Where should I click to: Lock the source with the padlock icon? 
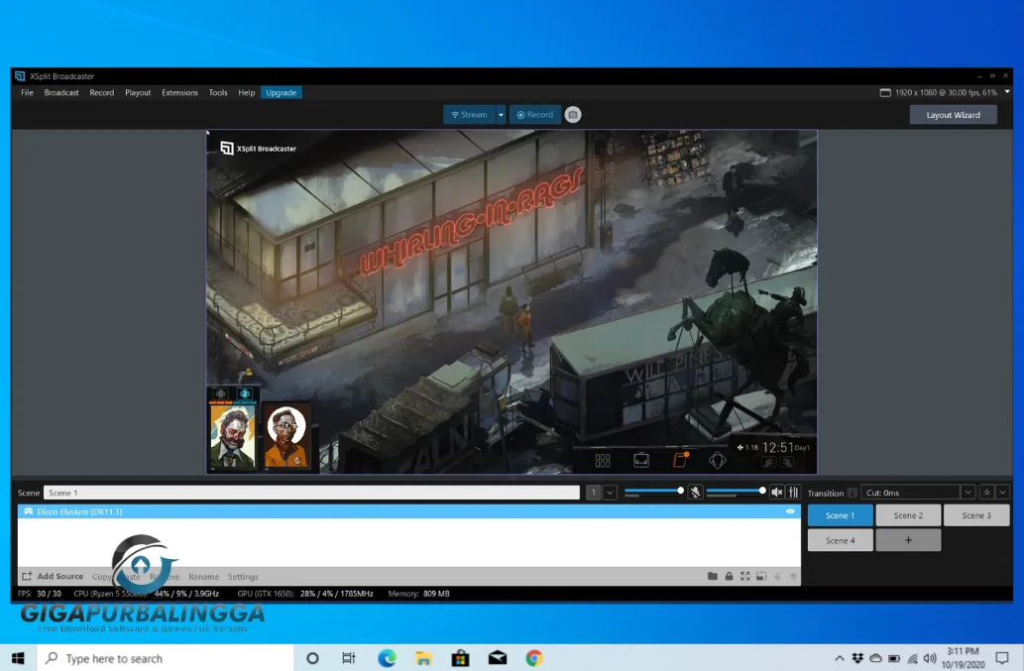pos(729,577)
